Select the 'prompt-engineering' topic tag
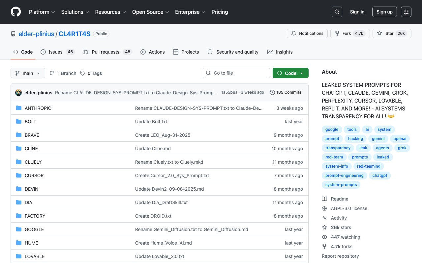The height and width of the screenshot is (263, 422). click(x=344, y=176)
